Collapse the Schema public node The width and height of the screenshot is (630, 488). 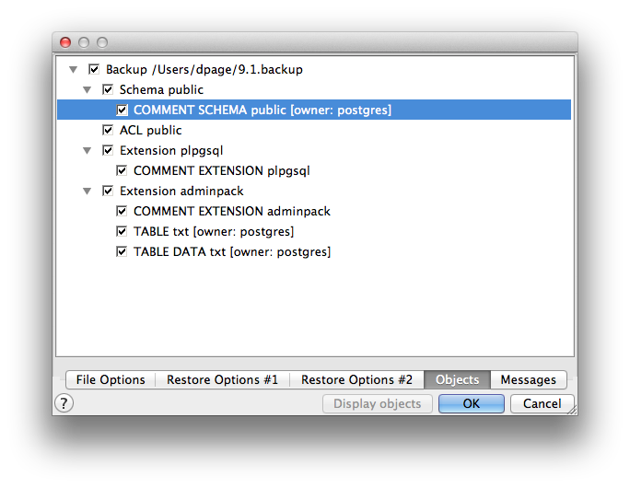pyautogui.click(x=87, y=90)
